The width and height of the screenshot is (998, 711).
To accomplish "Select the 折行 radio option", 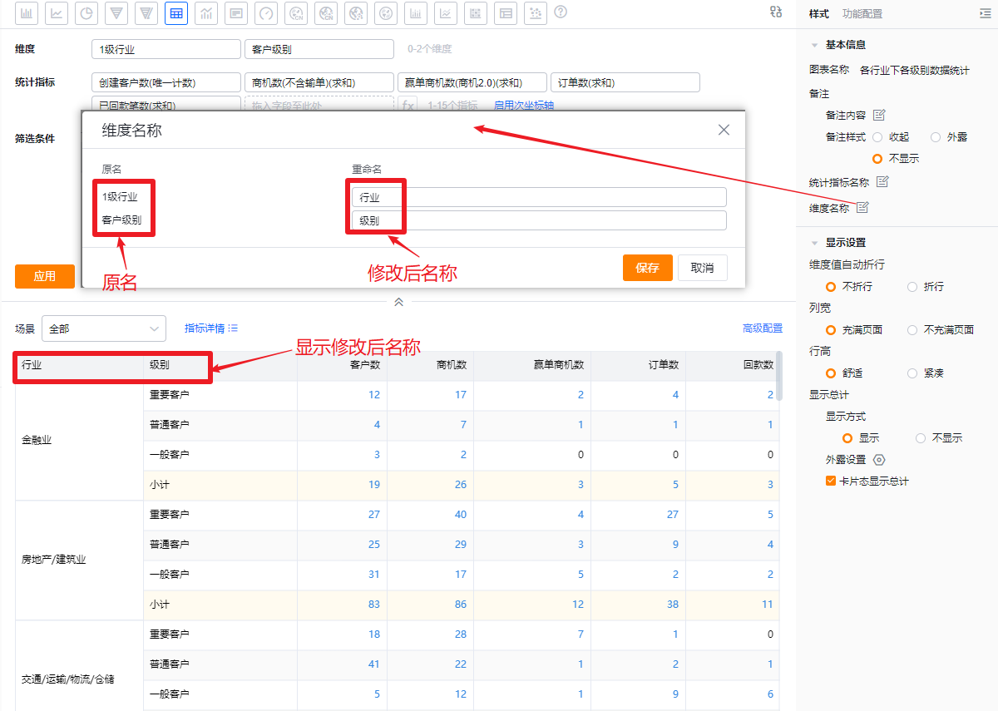I will [912, 287].
